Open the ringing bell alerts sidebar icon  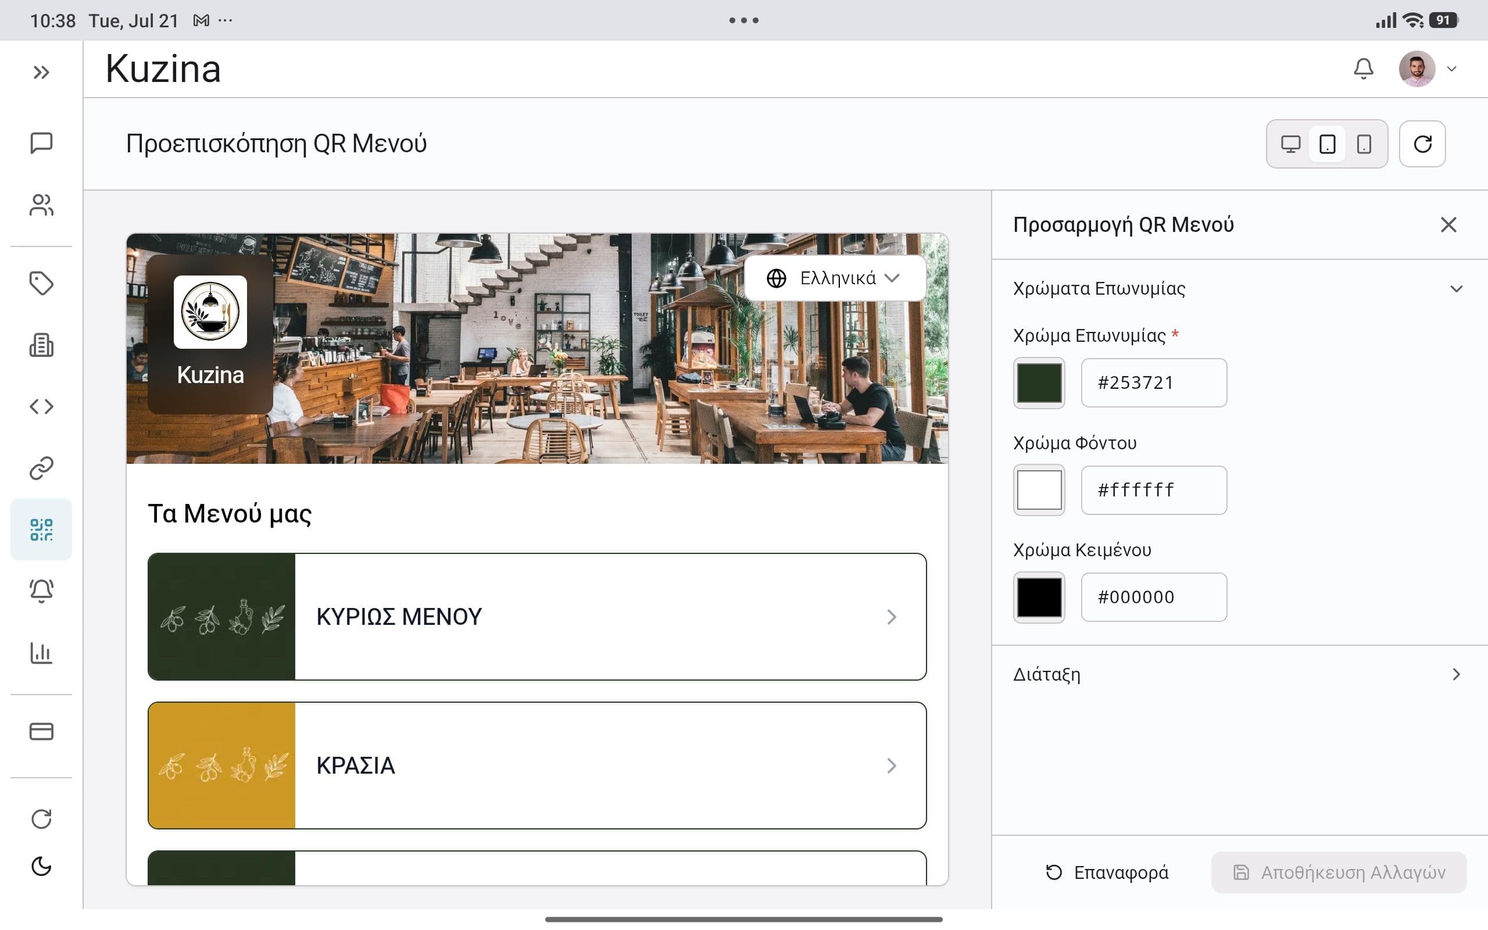[x=41, y=591]
